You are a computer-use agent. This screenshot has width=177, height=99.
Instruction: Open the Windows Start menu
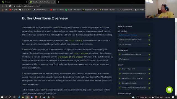click(2, 97)
